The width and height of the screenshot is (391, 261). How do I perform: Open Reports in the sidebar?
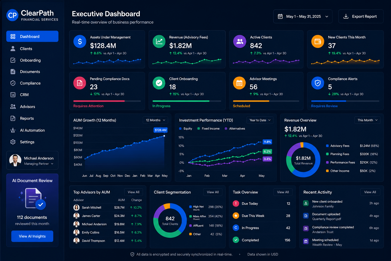click(x=32, y=118)
